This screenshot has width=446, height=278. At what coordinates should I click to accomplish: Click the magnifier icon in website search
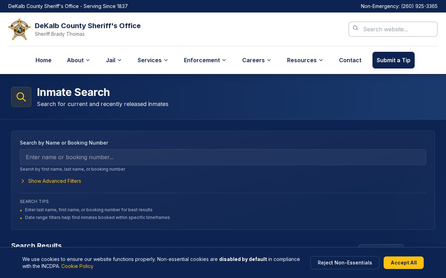[355, 28]
